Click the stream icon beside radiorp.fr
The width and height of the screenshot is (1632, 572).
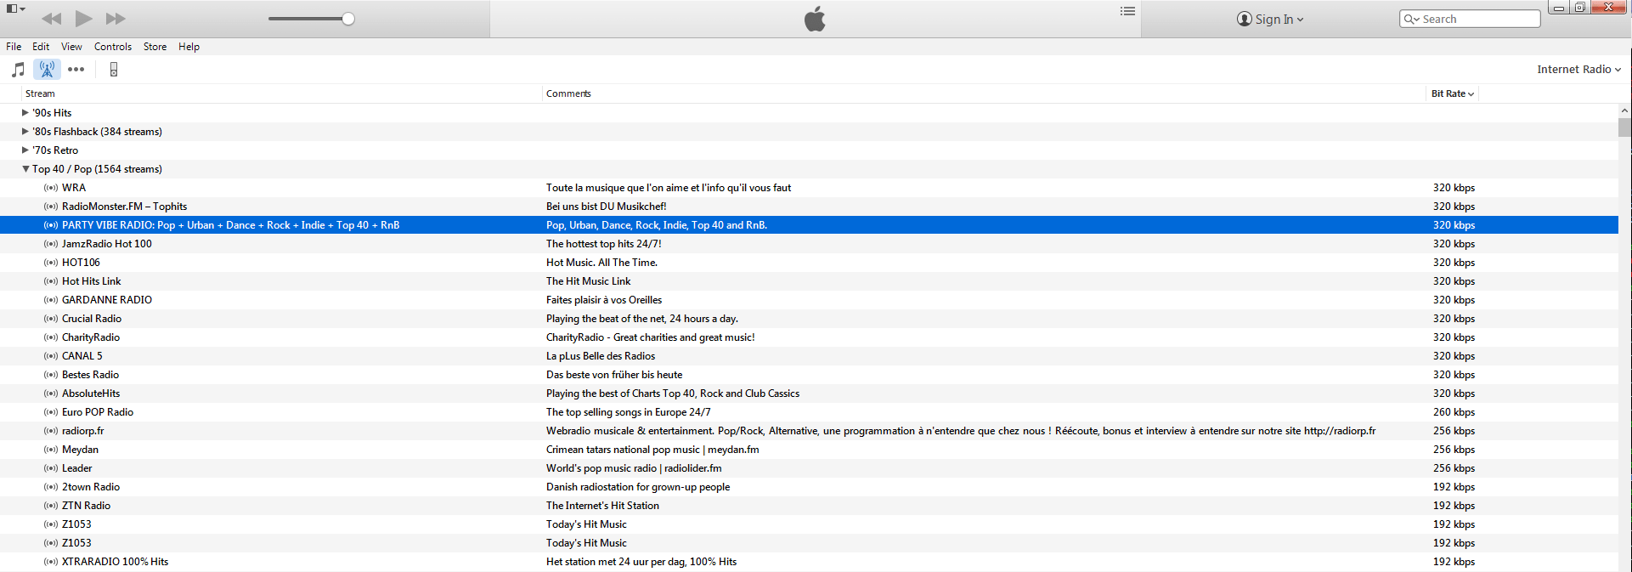click(51, 431)
